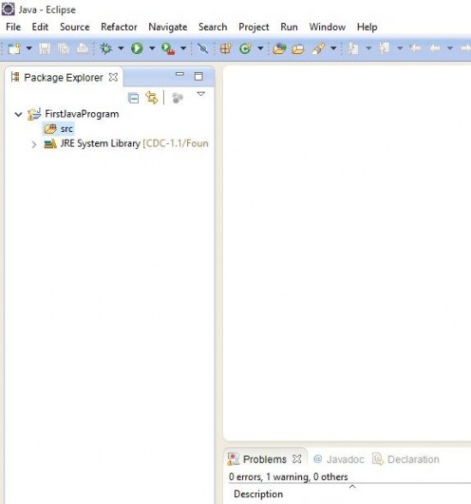Open the Source menu
Image resolution: width=471 pixels, height=504 pixels.
coord(75,27)
